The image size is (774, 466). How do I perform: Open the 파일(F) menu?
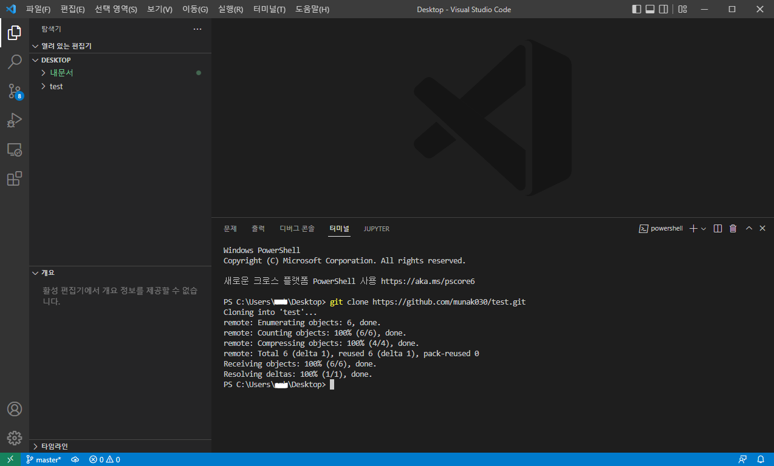(x=38, y=9)
